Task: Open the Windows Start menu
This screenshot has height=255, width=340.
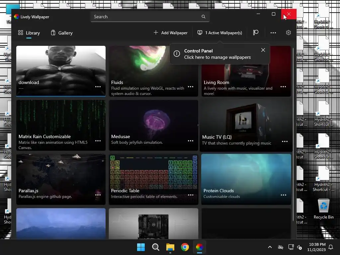Action: click(141, 247)
